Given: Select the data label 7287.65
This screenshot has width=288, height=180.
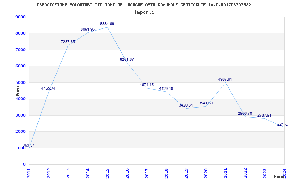Looking at the screenshot, I should 68,42.
